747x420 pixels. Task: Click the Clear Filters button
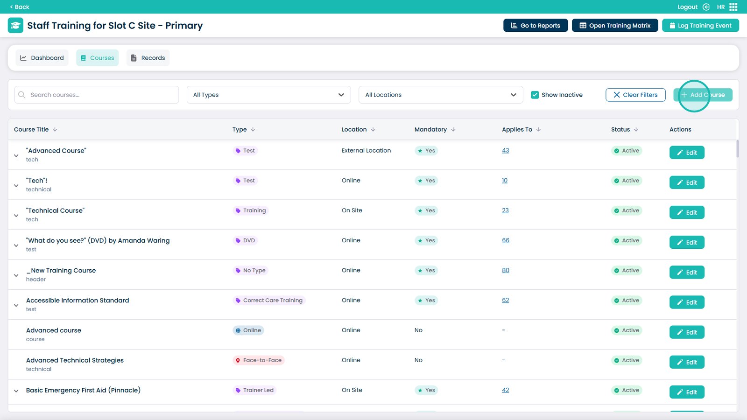click(x=635, y=95)
